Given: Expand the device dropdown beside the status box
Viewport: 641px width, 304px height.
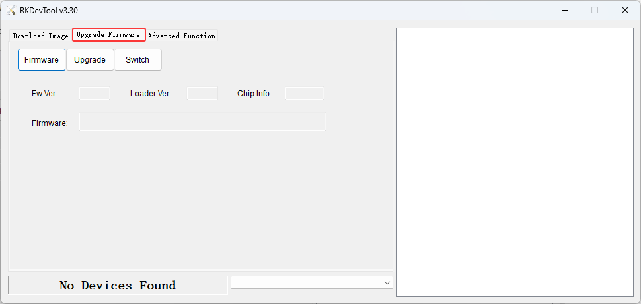Looking at the screenshot, I should point(387,282).
